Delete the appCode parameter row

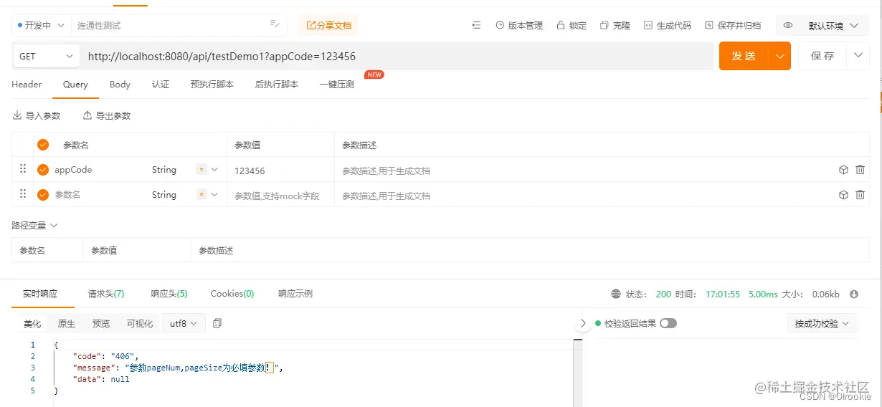coord(860,170)
